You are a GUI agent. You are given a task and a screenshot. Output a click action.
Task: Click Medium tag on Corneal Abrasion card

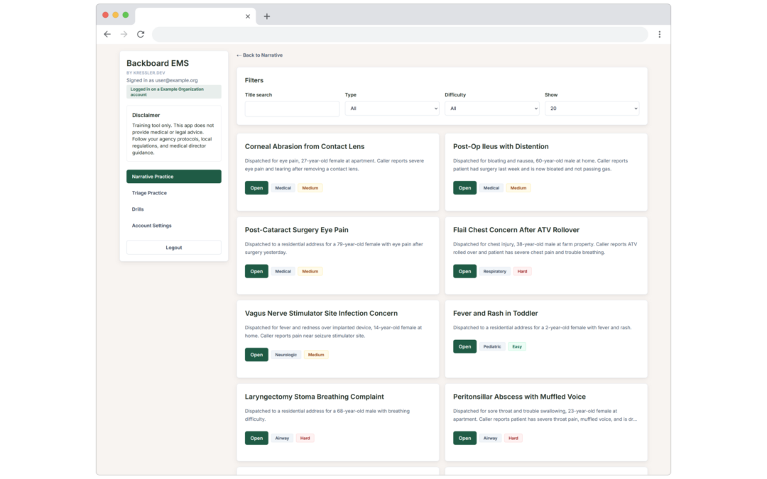point(310,188)
